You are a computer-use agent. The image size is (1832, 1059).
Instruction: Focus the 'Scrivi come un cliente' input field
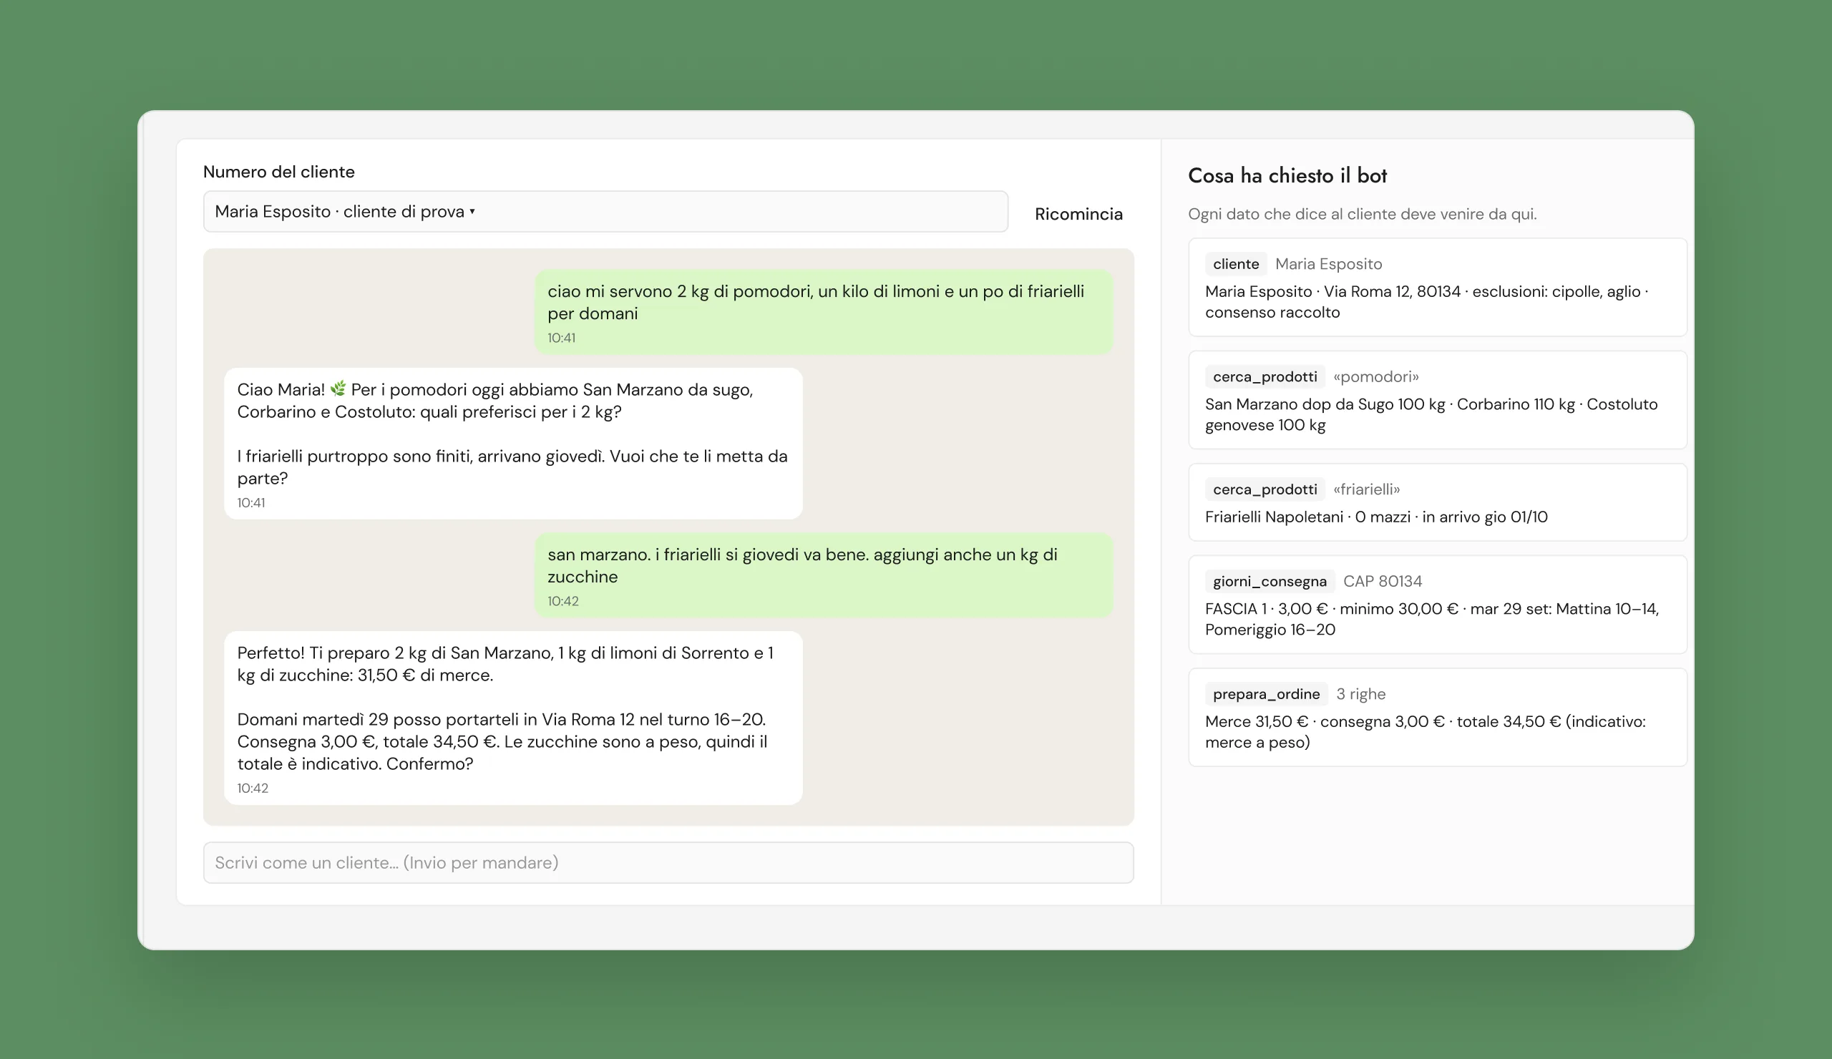tap(668, 863)
